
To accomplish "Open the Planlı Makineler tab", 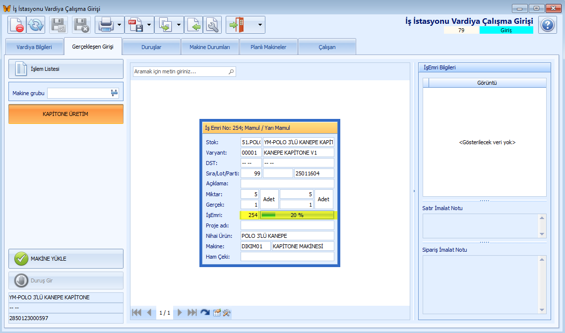I will (268, 47).
